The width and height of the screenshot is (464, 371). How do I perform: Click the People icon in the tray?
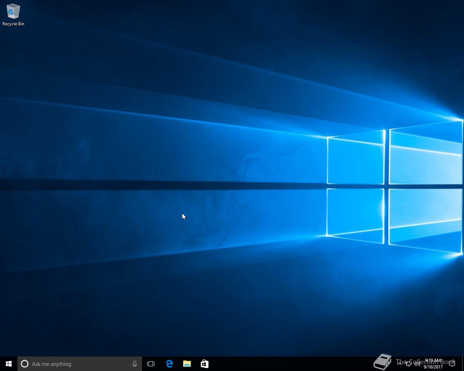[387, 363]
